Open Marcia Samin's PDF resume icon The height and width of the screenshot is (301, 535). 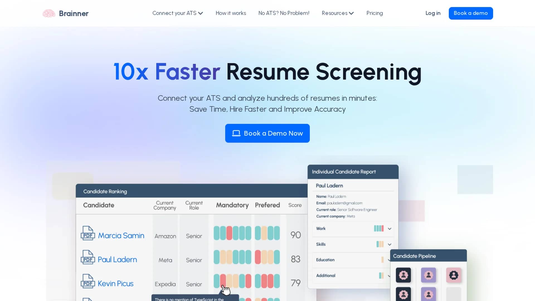click(88, 233)
